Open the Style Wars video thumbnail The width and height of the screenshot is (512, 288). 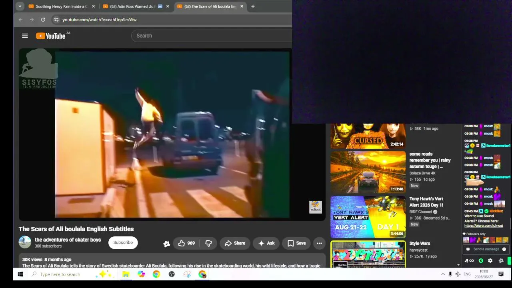(x=368, y=254)
